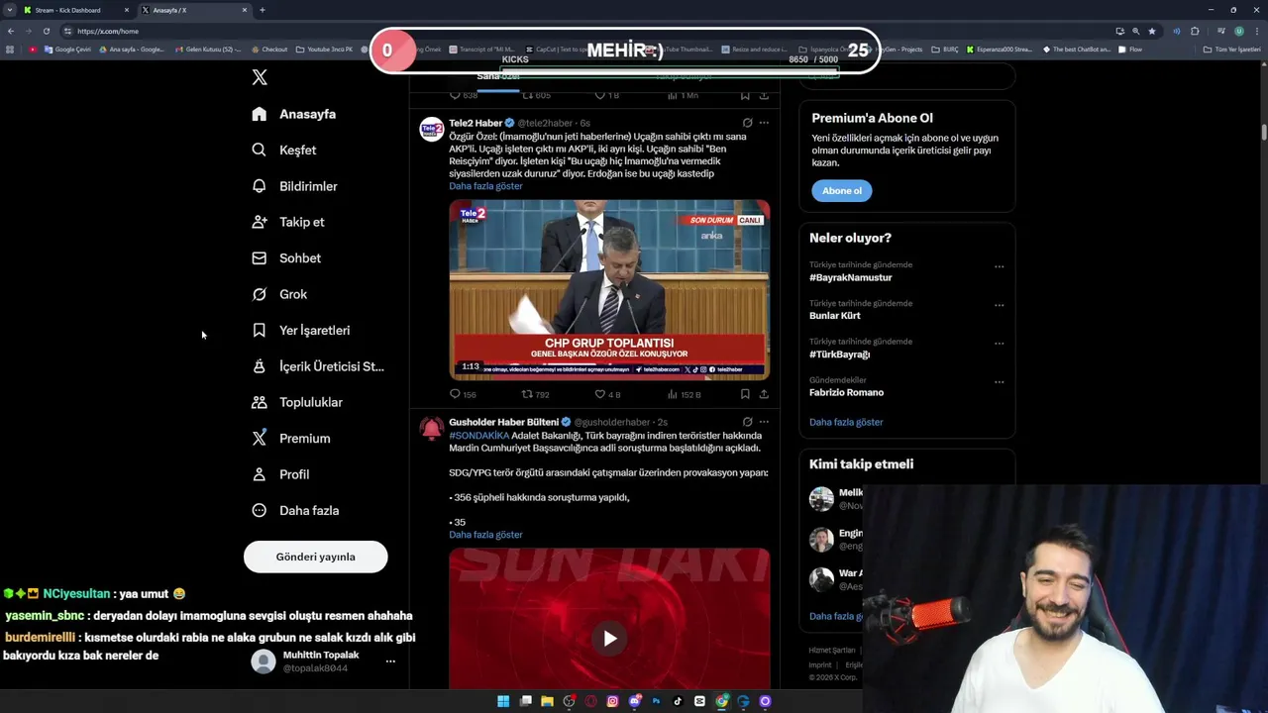Screen dimensions: 1268x713
Task: Open Premium in the sidebar
Action: (x=291, y=438)
